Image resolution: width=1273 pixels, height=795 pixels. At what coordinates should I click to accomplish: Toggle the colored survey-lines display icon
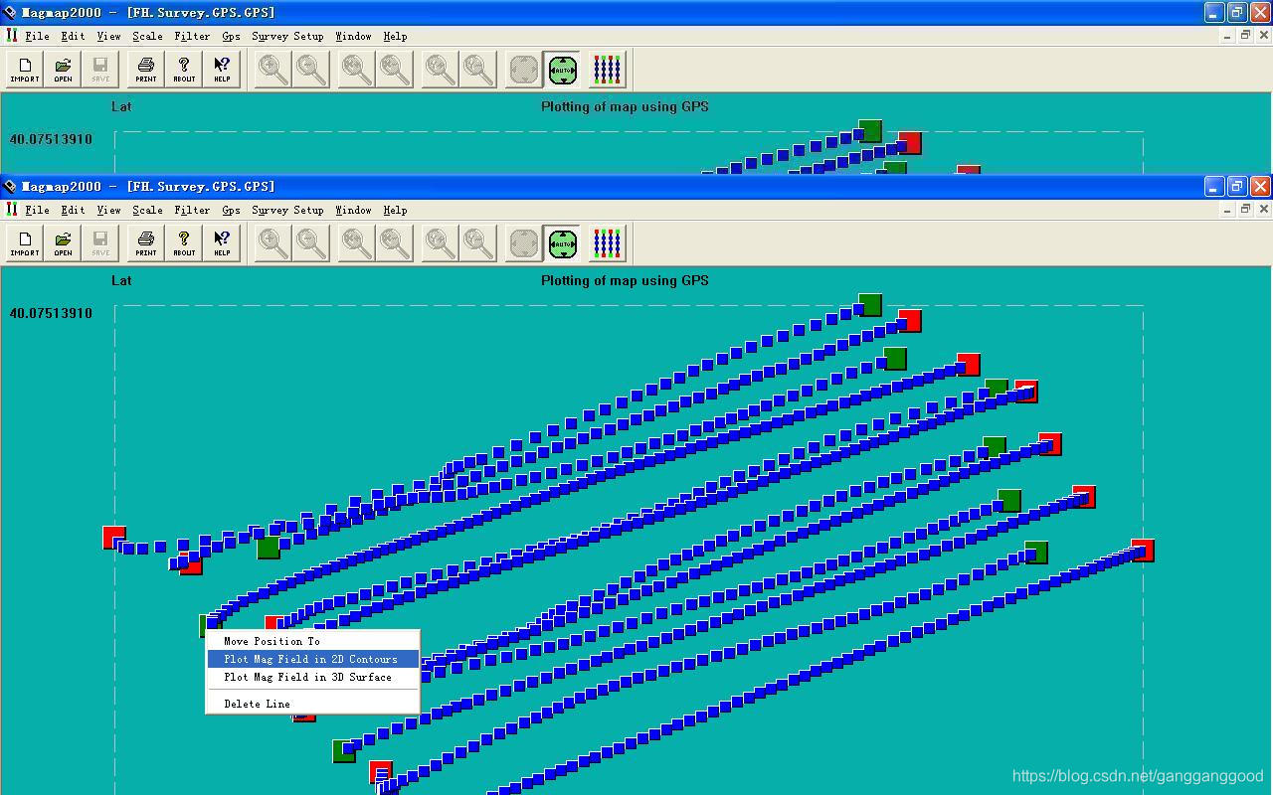click(x=607, y=242)
